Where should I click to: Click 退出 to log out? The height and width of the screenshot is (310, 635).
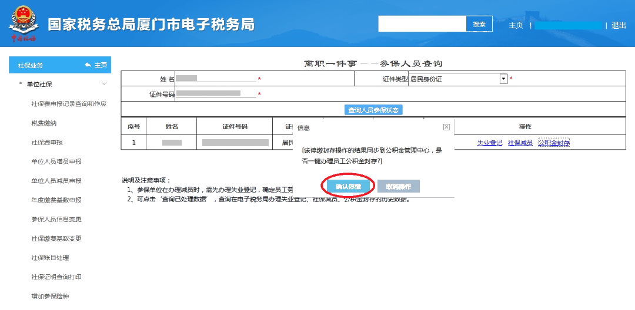tap(619, 25)
